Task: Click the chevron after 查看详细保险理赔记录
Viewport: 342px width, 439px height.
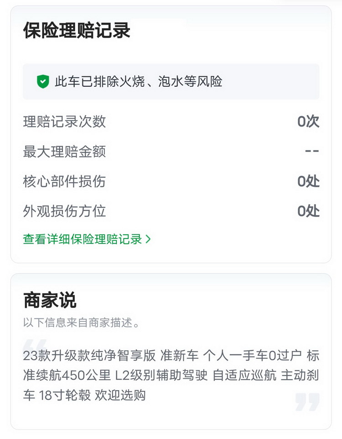Action: pos(148,239)
